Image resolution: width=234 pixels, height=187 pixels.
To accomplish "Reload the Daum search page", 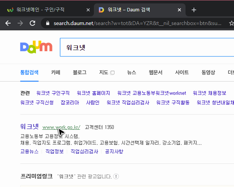I will [x=33, y=23].
